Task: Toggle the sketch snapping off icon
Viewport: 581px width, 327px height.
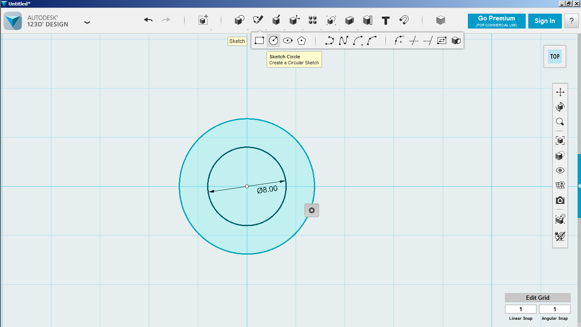Action: (x=560, y=236)
